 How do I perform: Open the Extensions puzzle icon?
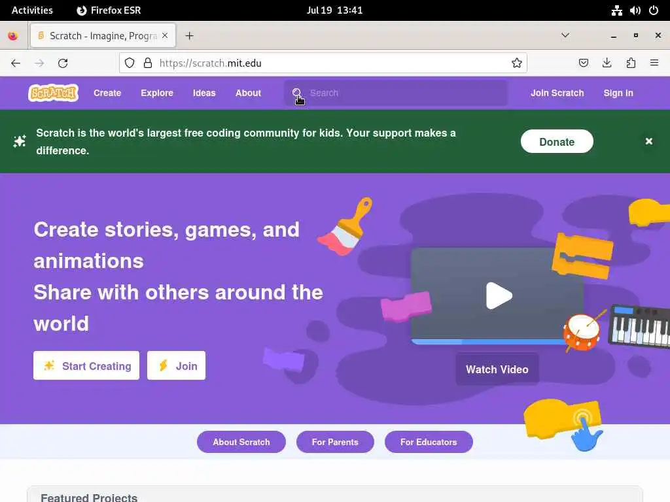631,63
